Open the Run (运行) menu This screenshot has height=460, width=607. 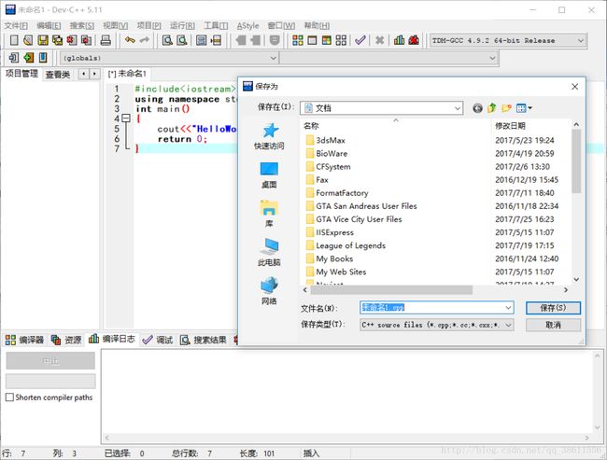[182, 25]
